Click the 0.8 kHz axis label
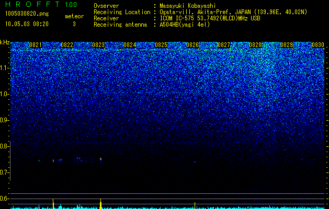This screenshot has width=329, height=209. pos(5,146)
